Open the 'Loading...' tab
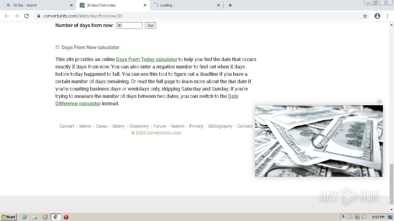 186,5
